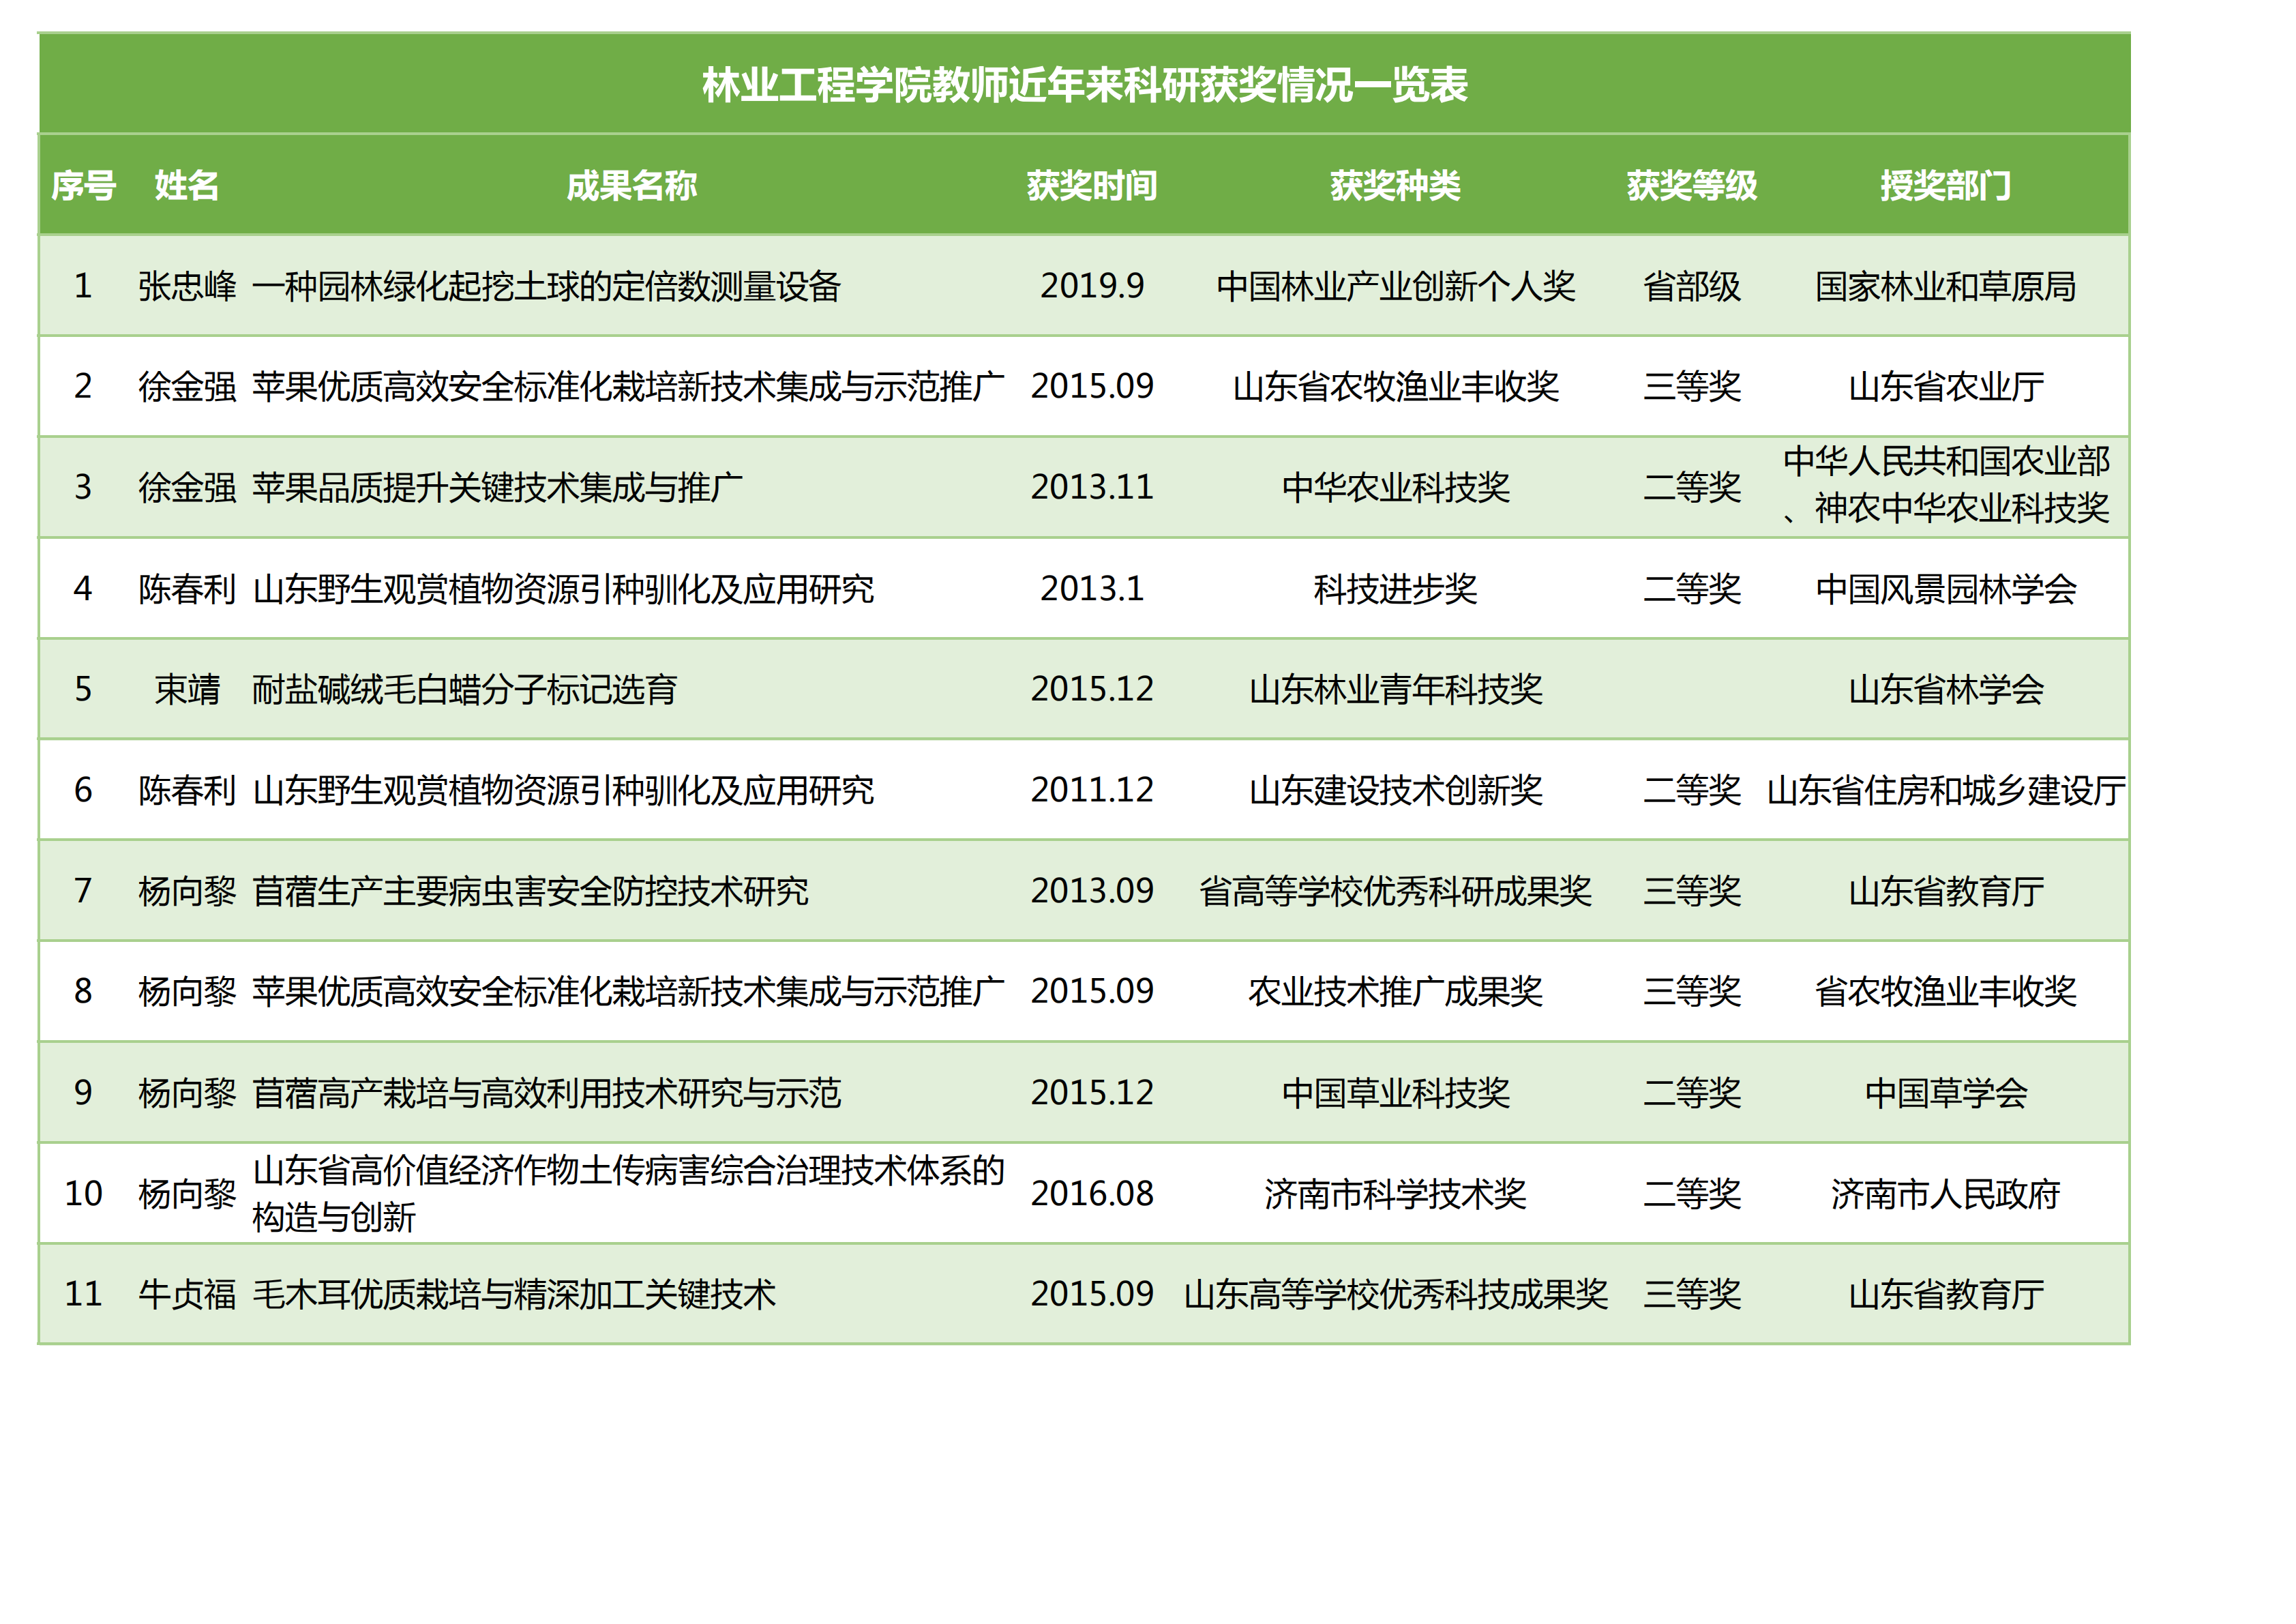This screenshot has height=1624, width=2296.
Task: Click the date cell 2013.09
Action: (1092, 891)
